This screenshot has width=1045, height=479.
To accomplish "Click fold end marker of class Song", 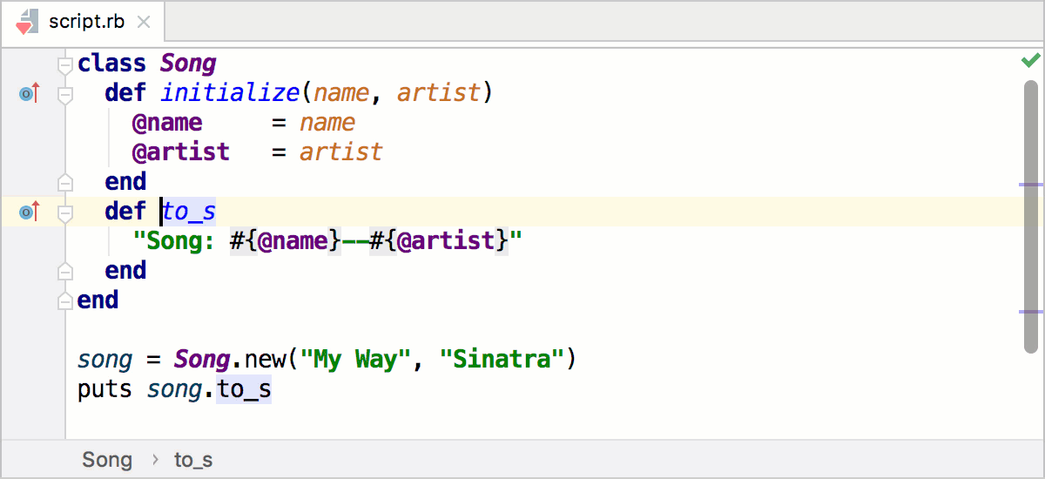I will tap(64, 300).
